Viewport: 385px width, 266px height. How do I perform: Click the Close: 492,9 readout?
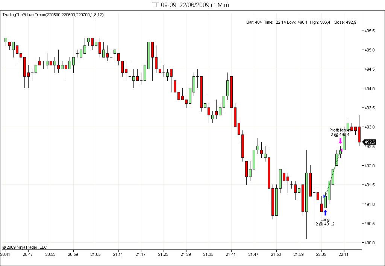(x=345, y=22)
